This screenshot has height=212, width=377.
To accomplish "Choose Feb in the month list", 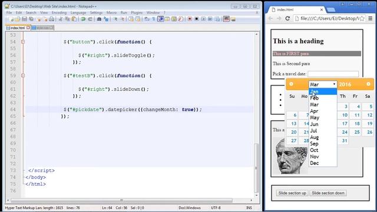I will 323,98.
